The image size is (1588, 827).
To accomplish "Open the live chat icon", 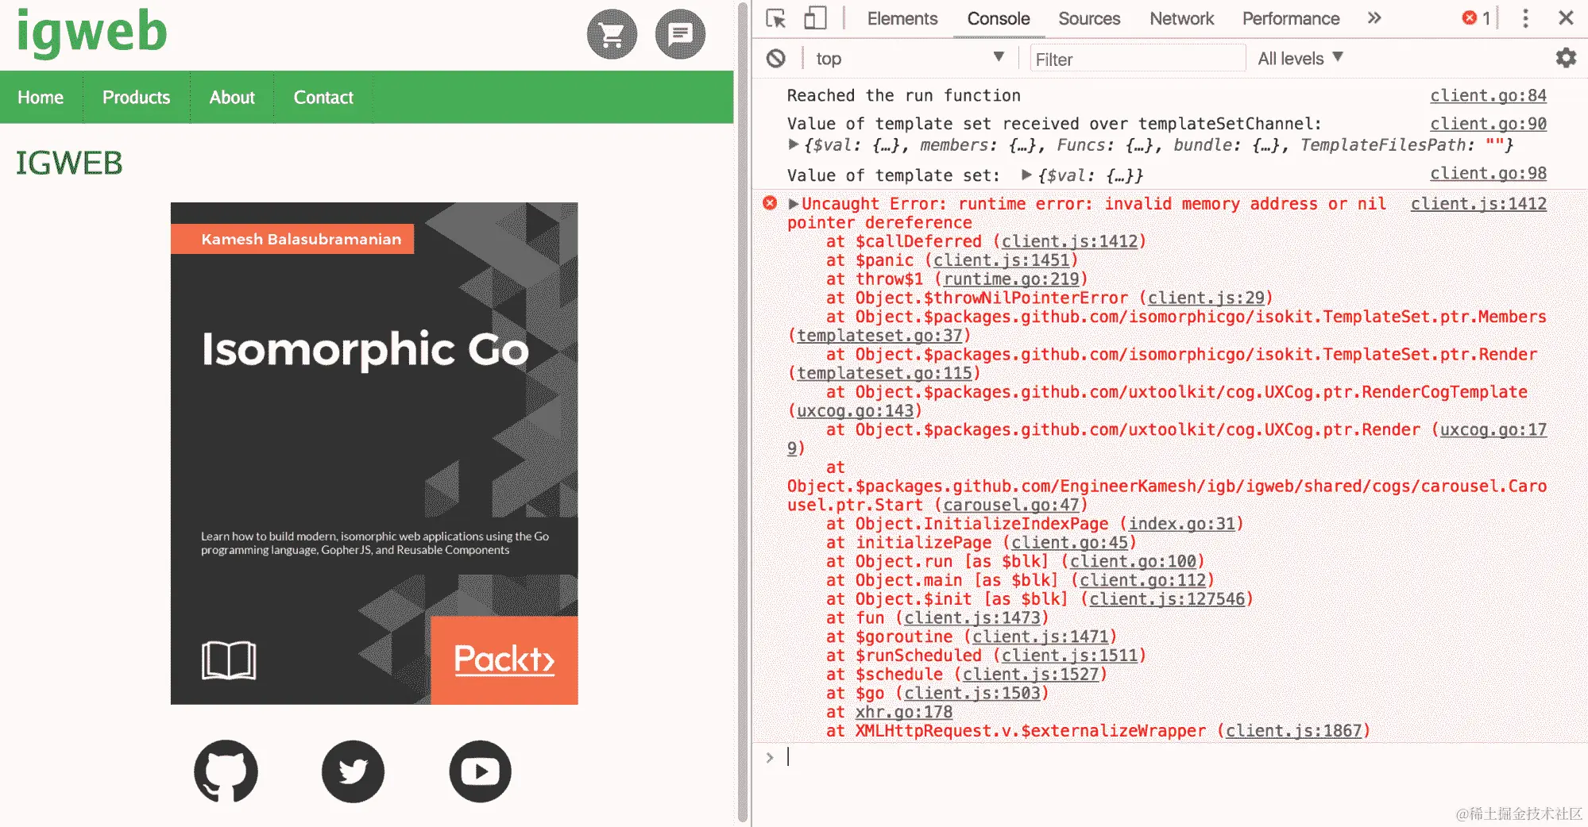I will tap(680, 34).
